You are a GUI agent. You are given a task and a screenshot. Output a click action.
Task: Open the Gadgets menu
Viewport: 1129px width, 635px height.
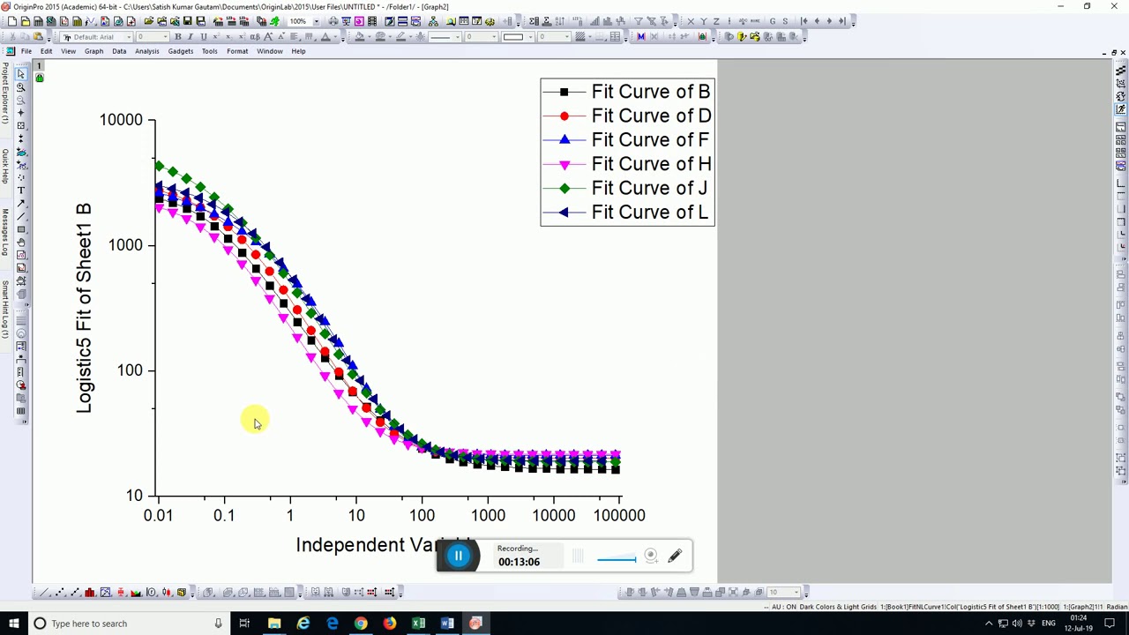[x=180, y=51]
